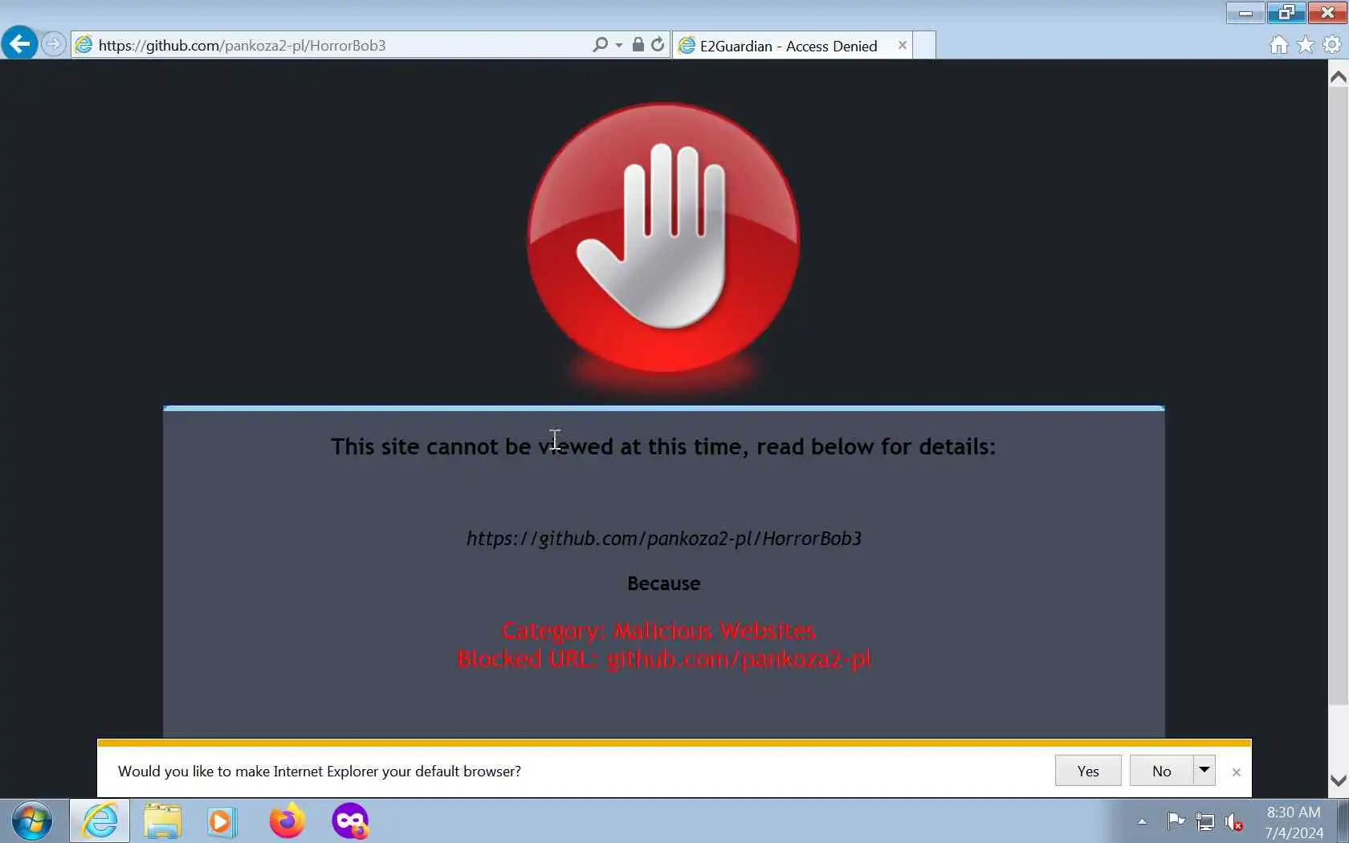Click the scrollbar up arrow

coord(1338,77)
